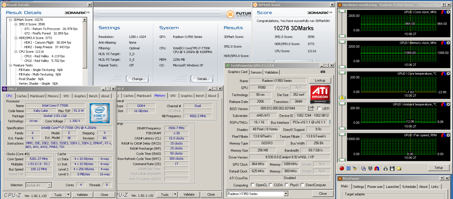The width and height of the screenshot is (453, 199).
Task: Remove the Core clock graph with its X
Action: coord(448,12)
